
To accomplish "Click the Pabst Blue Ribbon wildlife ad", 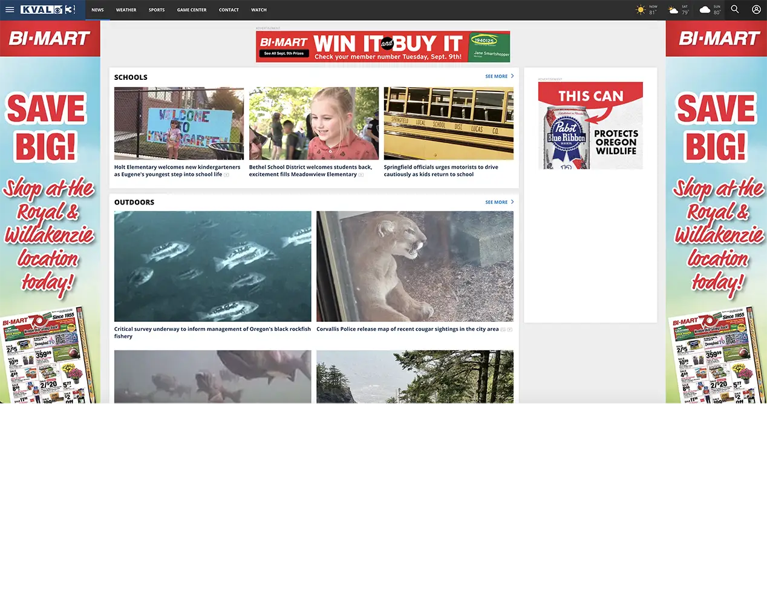I will tap(590, 126).
